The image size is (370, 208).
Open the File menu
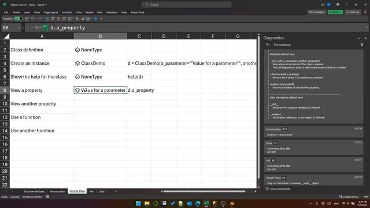(x=6, y=12)
